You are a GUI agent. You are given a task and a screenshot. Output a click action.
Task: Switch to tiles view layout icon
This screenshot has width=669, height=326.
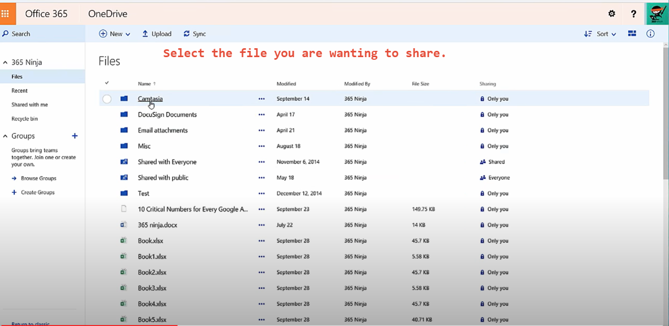(632, 34)
